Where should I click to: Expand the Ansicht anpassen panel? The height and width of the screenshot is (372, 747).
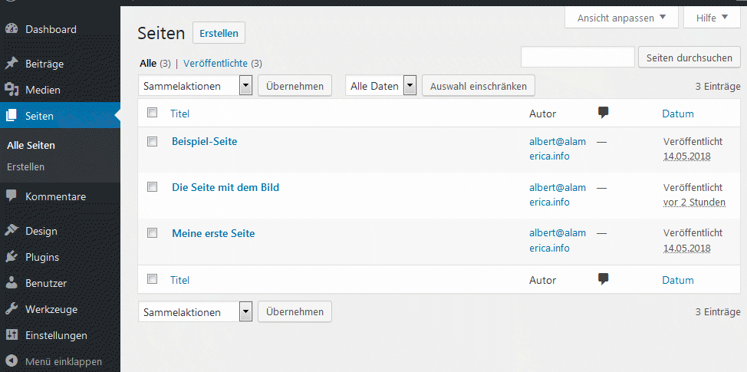tap(621, 18)
